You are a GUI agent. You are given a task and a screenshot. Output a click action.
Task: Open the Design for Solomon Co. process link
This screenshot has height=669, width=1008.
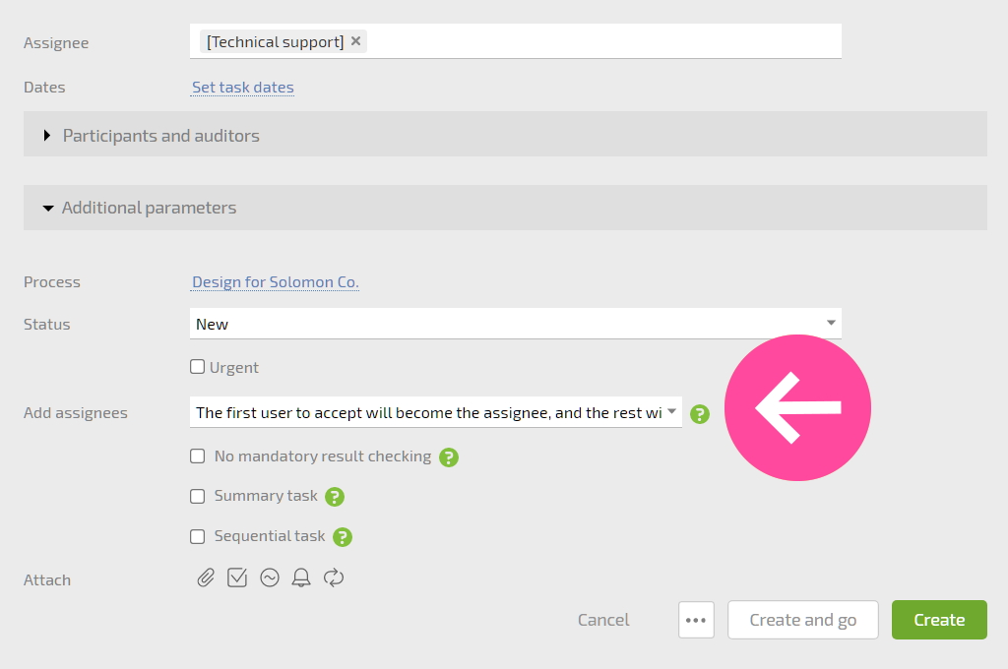(x=276, y=282)
